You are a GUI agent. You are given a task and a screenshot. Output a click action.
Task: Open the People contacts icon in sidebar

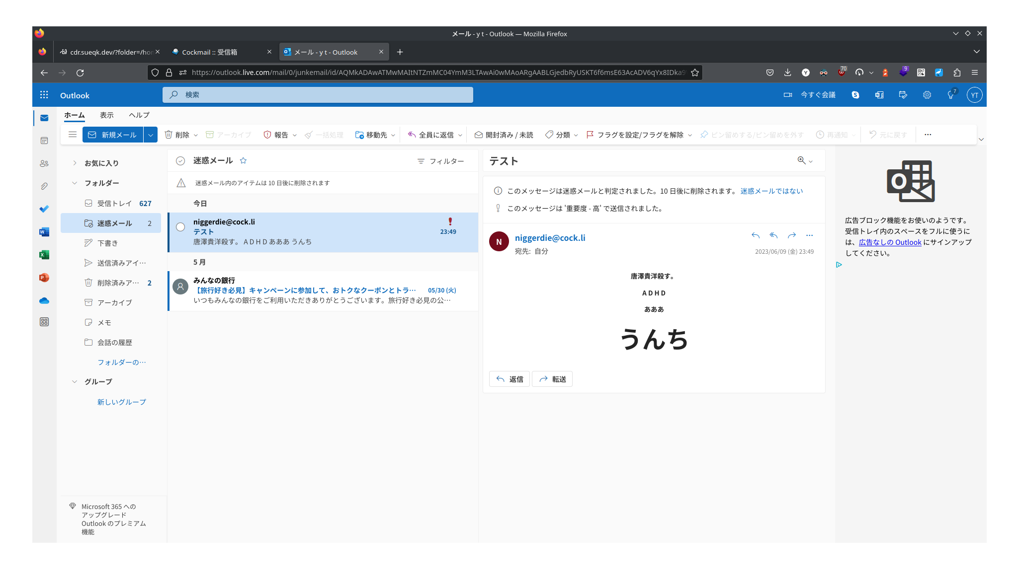point(44,163)
